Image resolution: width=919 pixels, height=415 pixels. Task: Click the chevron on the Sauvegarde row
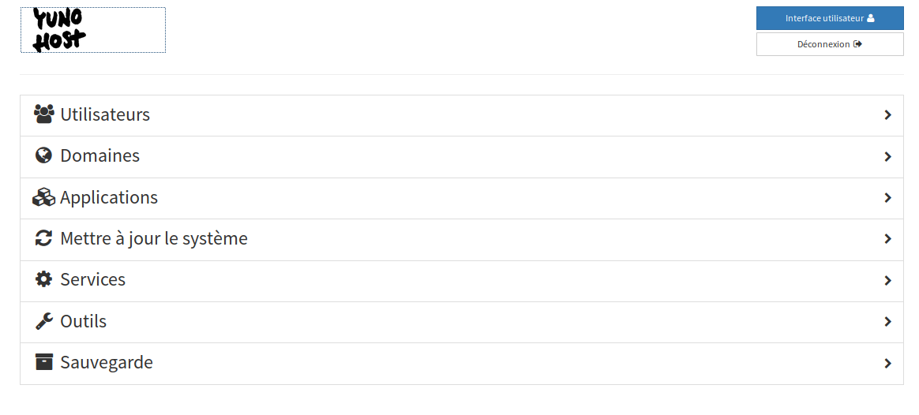coord(888,364)
